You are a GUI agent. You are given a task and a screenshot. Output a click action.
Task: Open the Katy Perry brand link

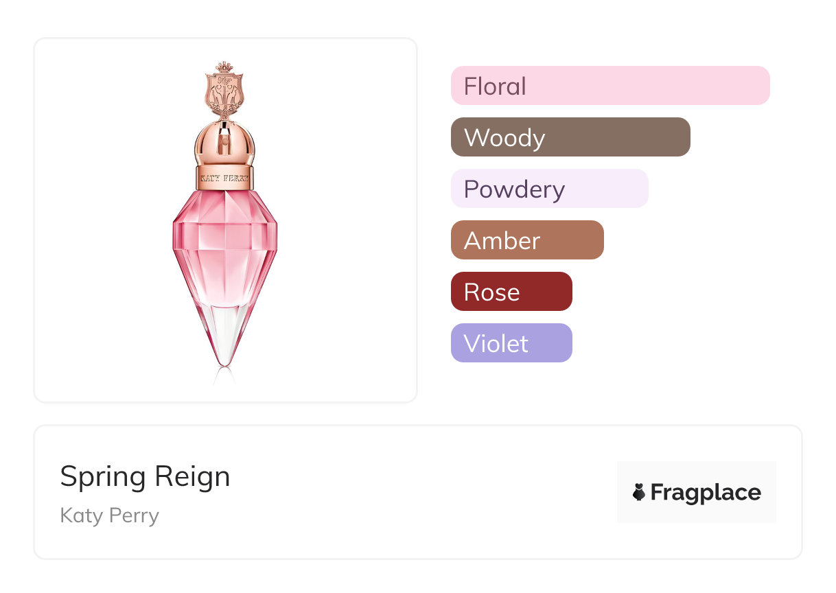coord(109,515)
